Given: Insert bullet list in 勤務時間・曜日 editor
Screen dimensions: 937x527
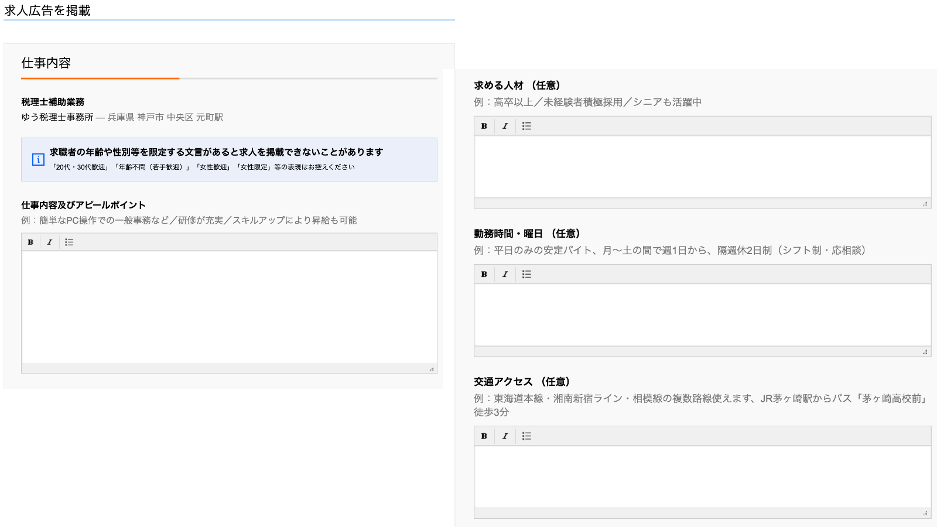Looking at the screenshot, I should 526,274.
